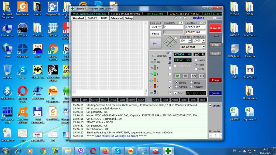Image resolution: width=276 pixels, height=155 pixels.
Task: Open MagellanOSP desktop shortcut
Action: tap(53, 9)
